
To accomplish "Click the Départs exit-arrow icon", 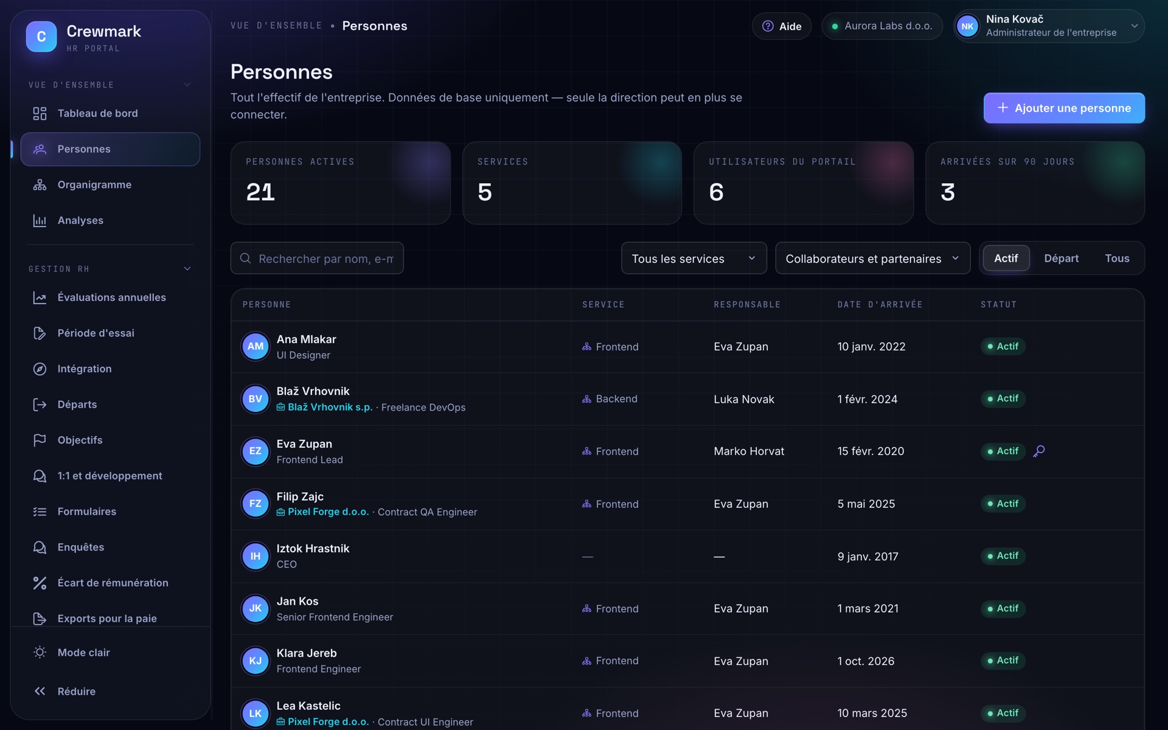I will pos(40,405).
